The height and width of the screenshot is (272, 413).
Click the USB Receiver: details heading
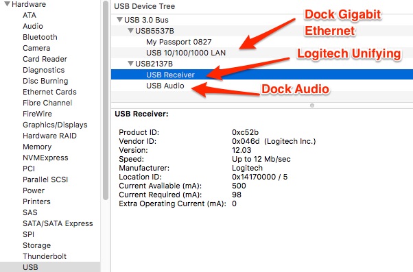pyautogui.click(x=141, y=114)
